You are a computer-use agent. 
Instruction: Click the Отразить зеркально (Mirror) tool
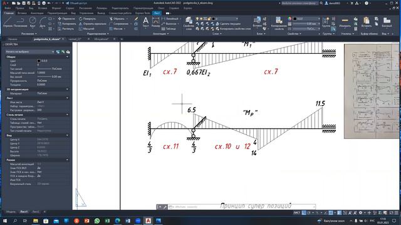pos(92,24)
